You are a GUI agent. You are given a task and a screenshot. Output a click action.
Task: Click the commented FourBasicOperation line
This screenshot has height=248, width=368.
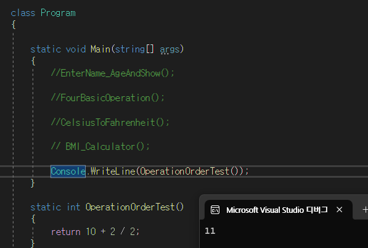108,97
